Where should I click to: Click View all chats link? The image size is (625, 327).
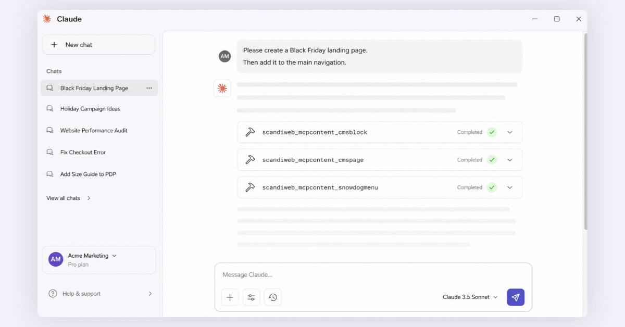coord(63,198)
